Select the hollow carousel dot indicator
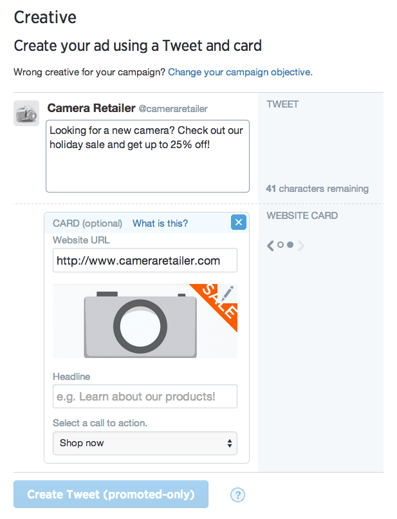The width and height of the screenshot is (397, 519). (x=280, y=245)
